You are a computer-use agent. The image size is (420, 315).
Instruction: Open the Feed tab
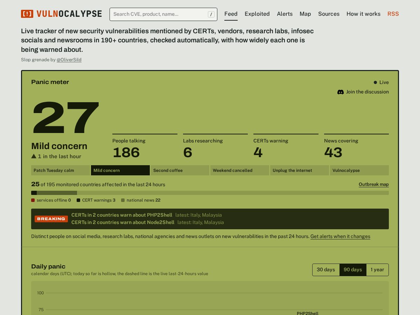click(x=231, y=14)
